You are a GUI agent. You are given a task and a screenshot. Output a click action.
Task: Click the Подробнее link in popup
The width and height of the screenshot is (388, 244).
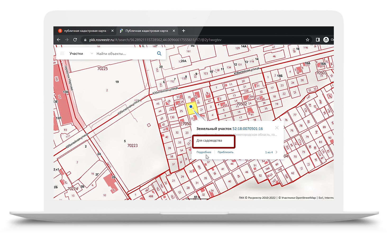tap(204, 152)
